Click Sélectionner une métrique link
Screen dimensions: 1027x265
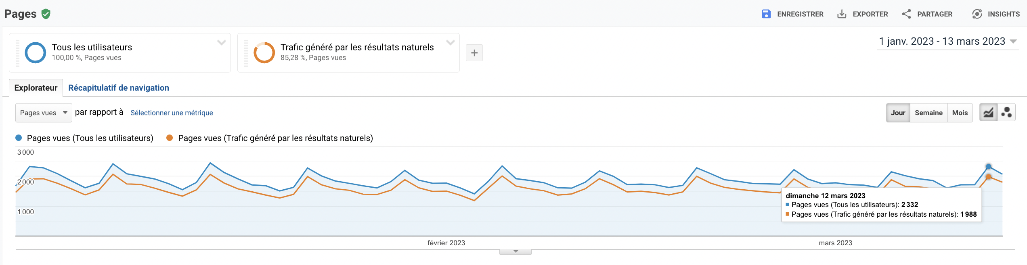172,113
